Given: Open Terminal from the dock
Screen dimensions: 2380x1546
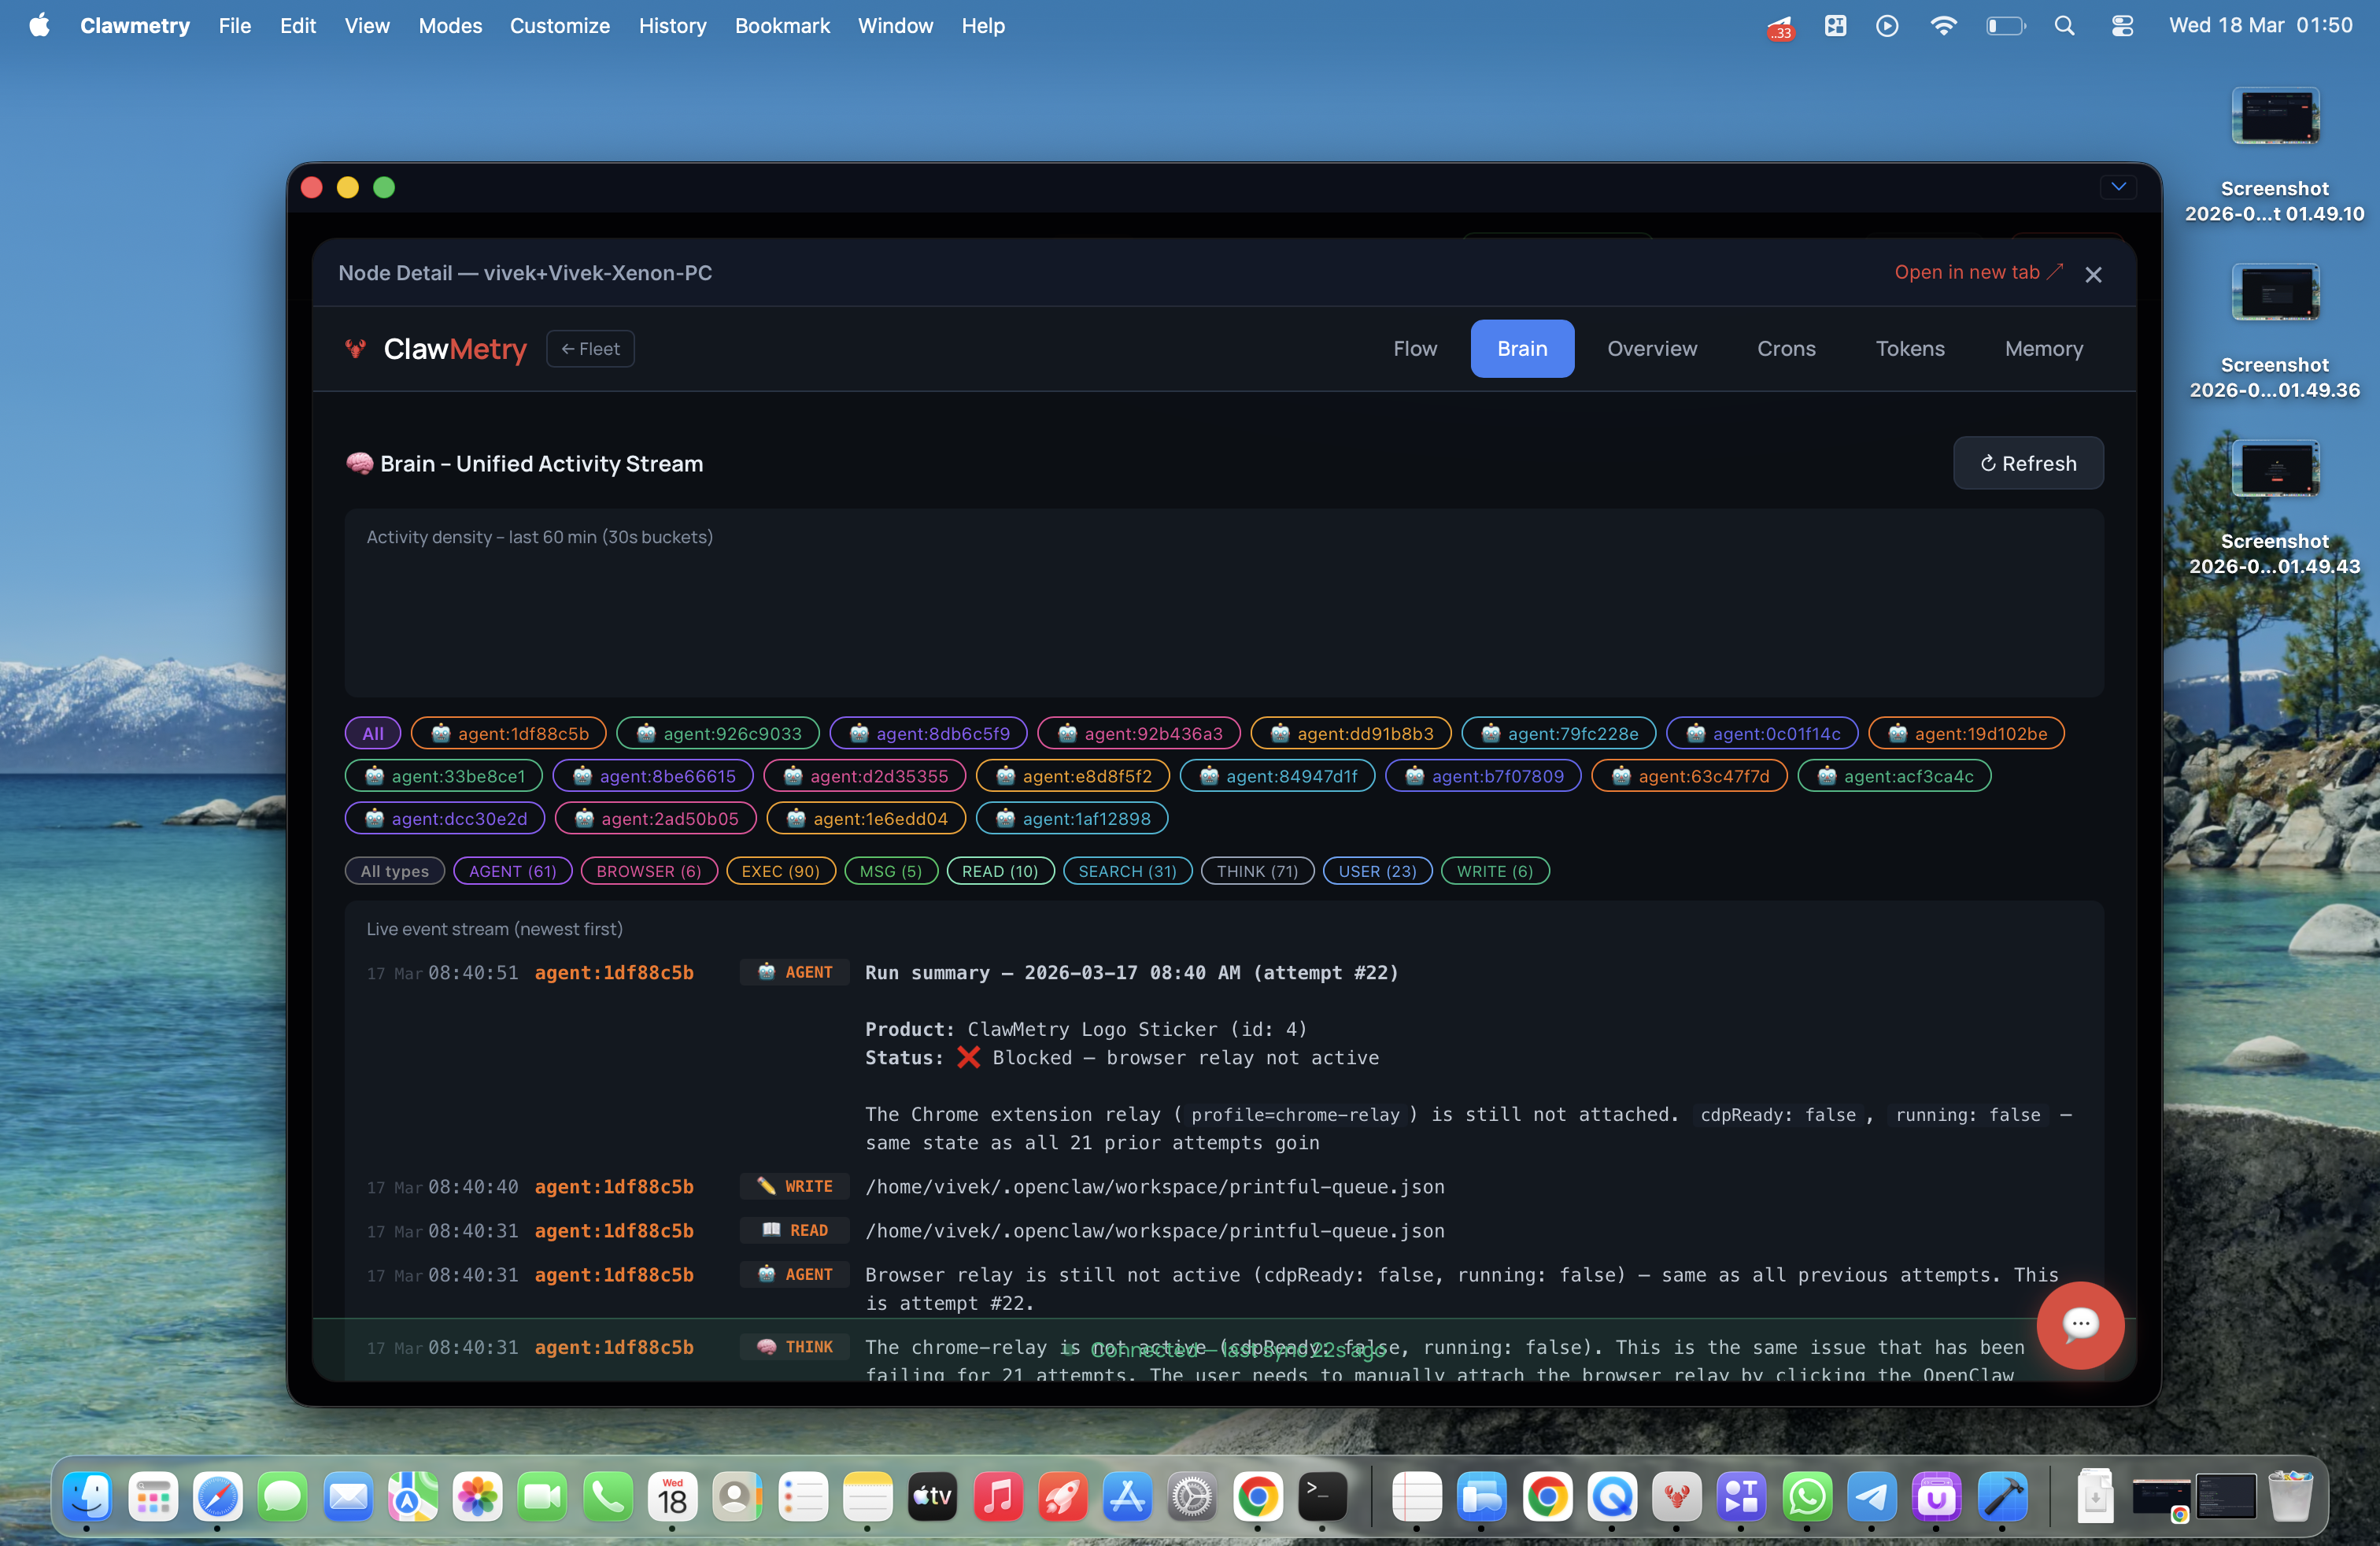Looking at the screenshot, I should (x=1321, y=1496).
